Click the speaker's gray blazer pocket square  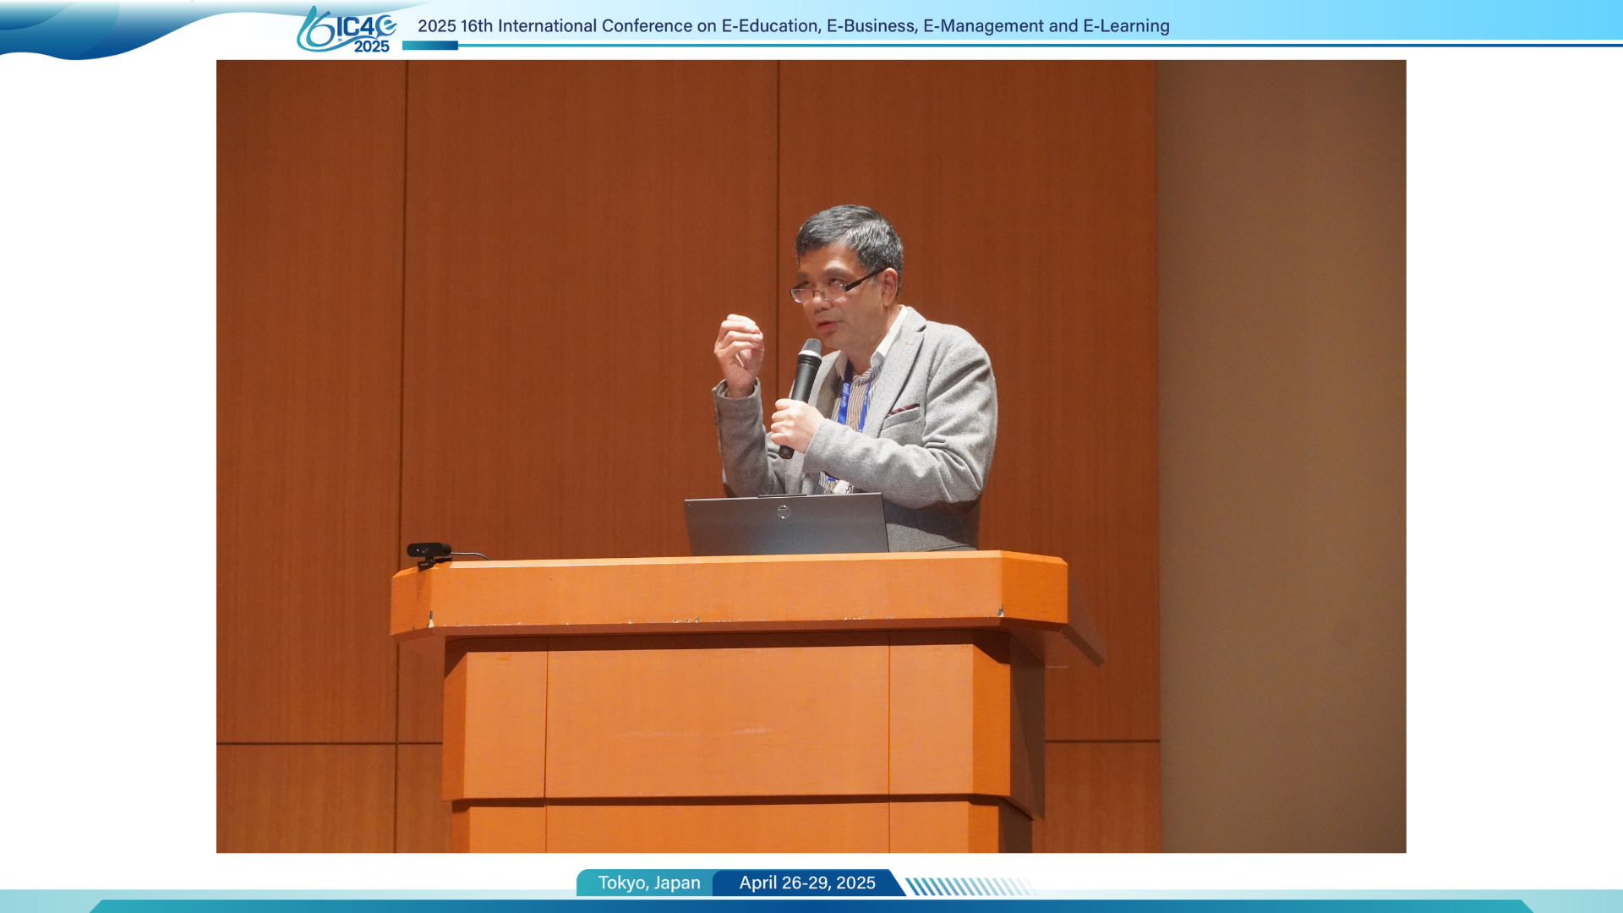pos(903,409)
